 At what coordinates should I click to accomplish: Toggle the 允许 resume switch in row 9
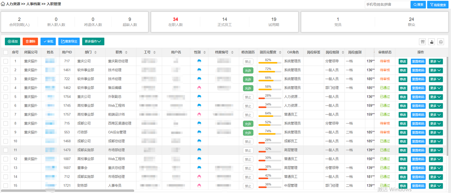(248, 133)
